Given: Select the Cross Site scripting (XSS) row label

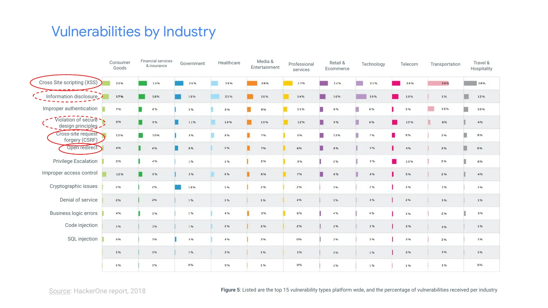Looking at the screenshot, I should click(x=68, y=82).
